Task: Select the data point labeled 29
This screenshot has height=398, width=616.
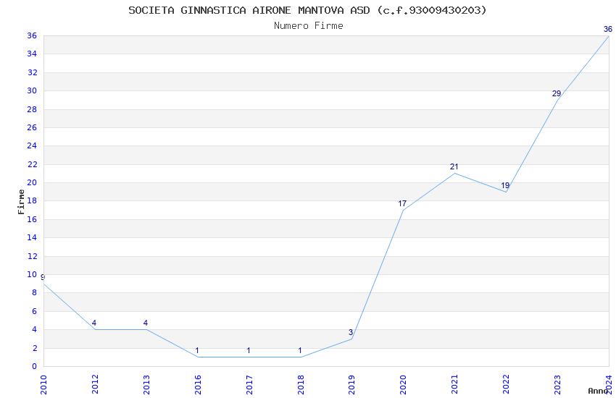Action: tap(557, 94)
